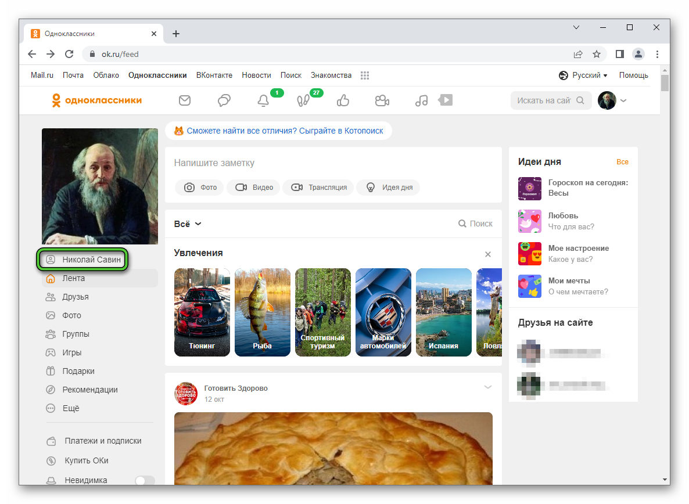689x504 pixels.
Task: Open the Video play icon in header
Action: [x=446, y=100]
